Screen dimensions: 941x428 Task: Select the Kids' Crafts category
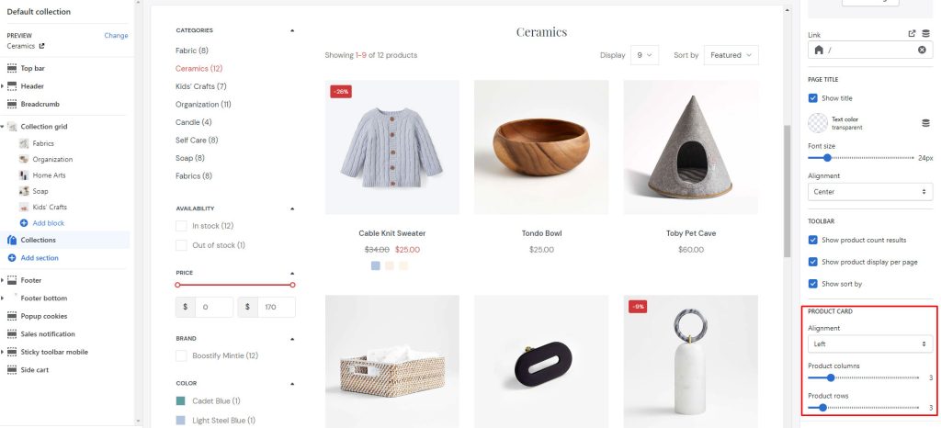200,86
